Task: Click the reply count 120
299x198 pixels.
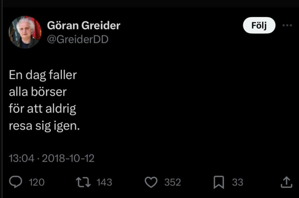Action: pos(36,182)
